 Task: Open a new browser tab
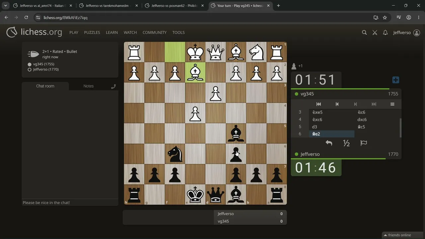pos(278,6)
